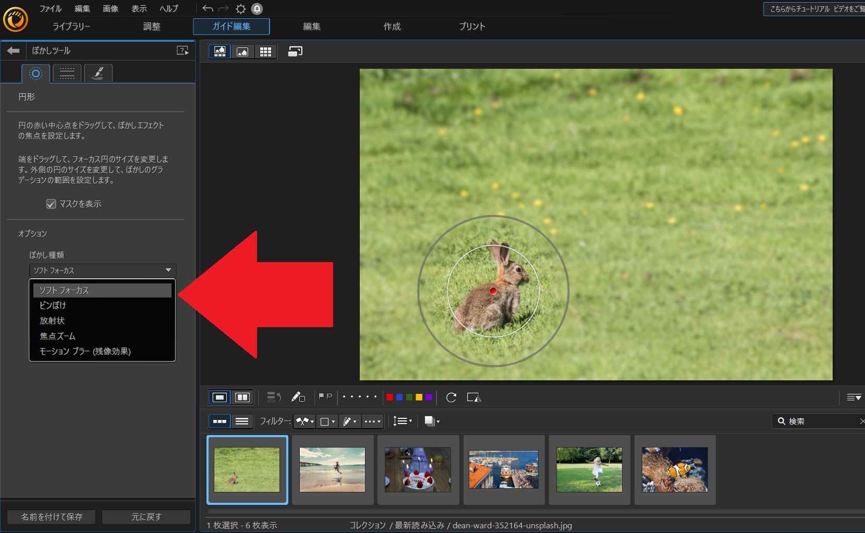Screen dimensions: 865x533
Task: Open the sort order dropdown
Action: (x=403, y=421)
